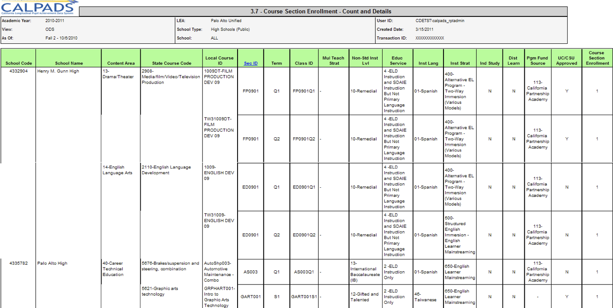Select school code 4332904

tap(18, 71)
